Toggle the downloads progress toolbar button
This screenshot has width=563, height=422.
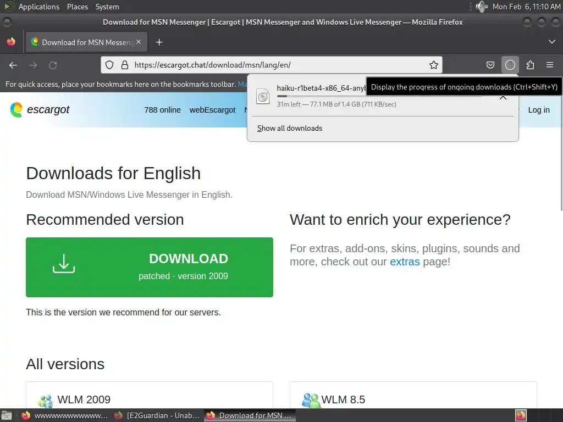coord(510,65)
